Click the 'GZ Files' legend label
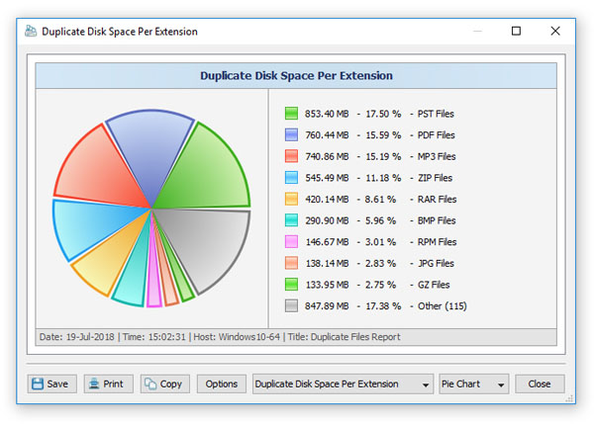Viewport: 594px width, 424px height. click(x=434, y=285)
